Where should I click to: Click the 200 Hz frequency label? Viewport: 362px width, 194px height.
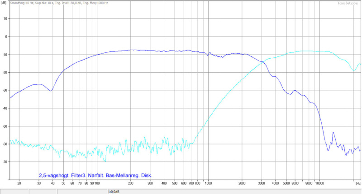point(131,184)
